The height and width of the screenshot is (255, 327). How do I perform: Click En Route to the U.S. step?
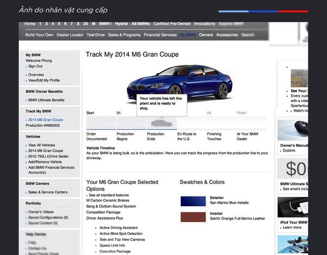(x=187, y=136)
